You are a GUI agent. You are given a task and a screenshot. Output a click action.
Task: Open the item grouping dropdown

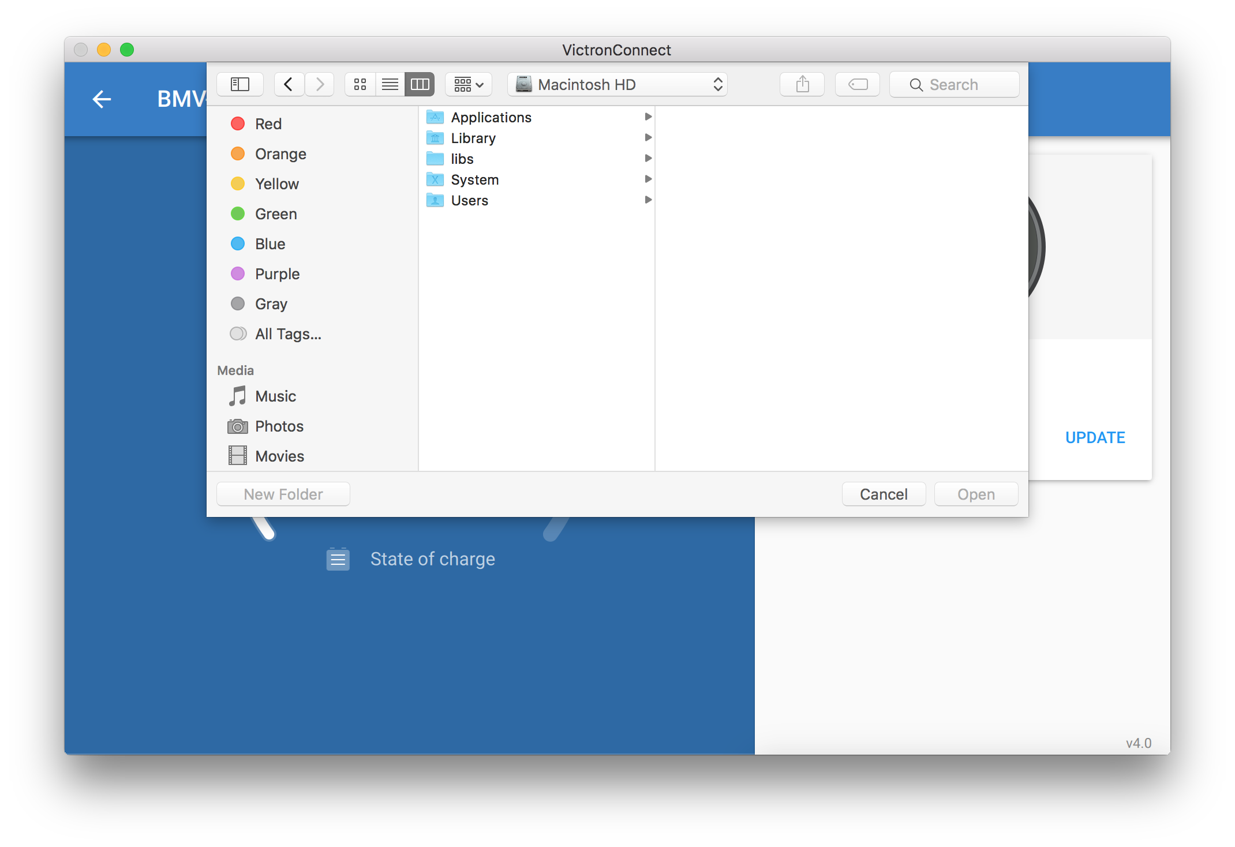point(468,85)
